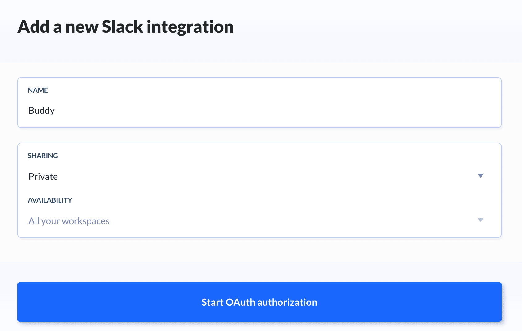This screenshot has width=522, height=331.
Task: Click the word OAuth on the blue button
Action: pos(240,302)
